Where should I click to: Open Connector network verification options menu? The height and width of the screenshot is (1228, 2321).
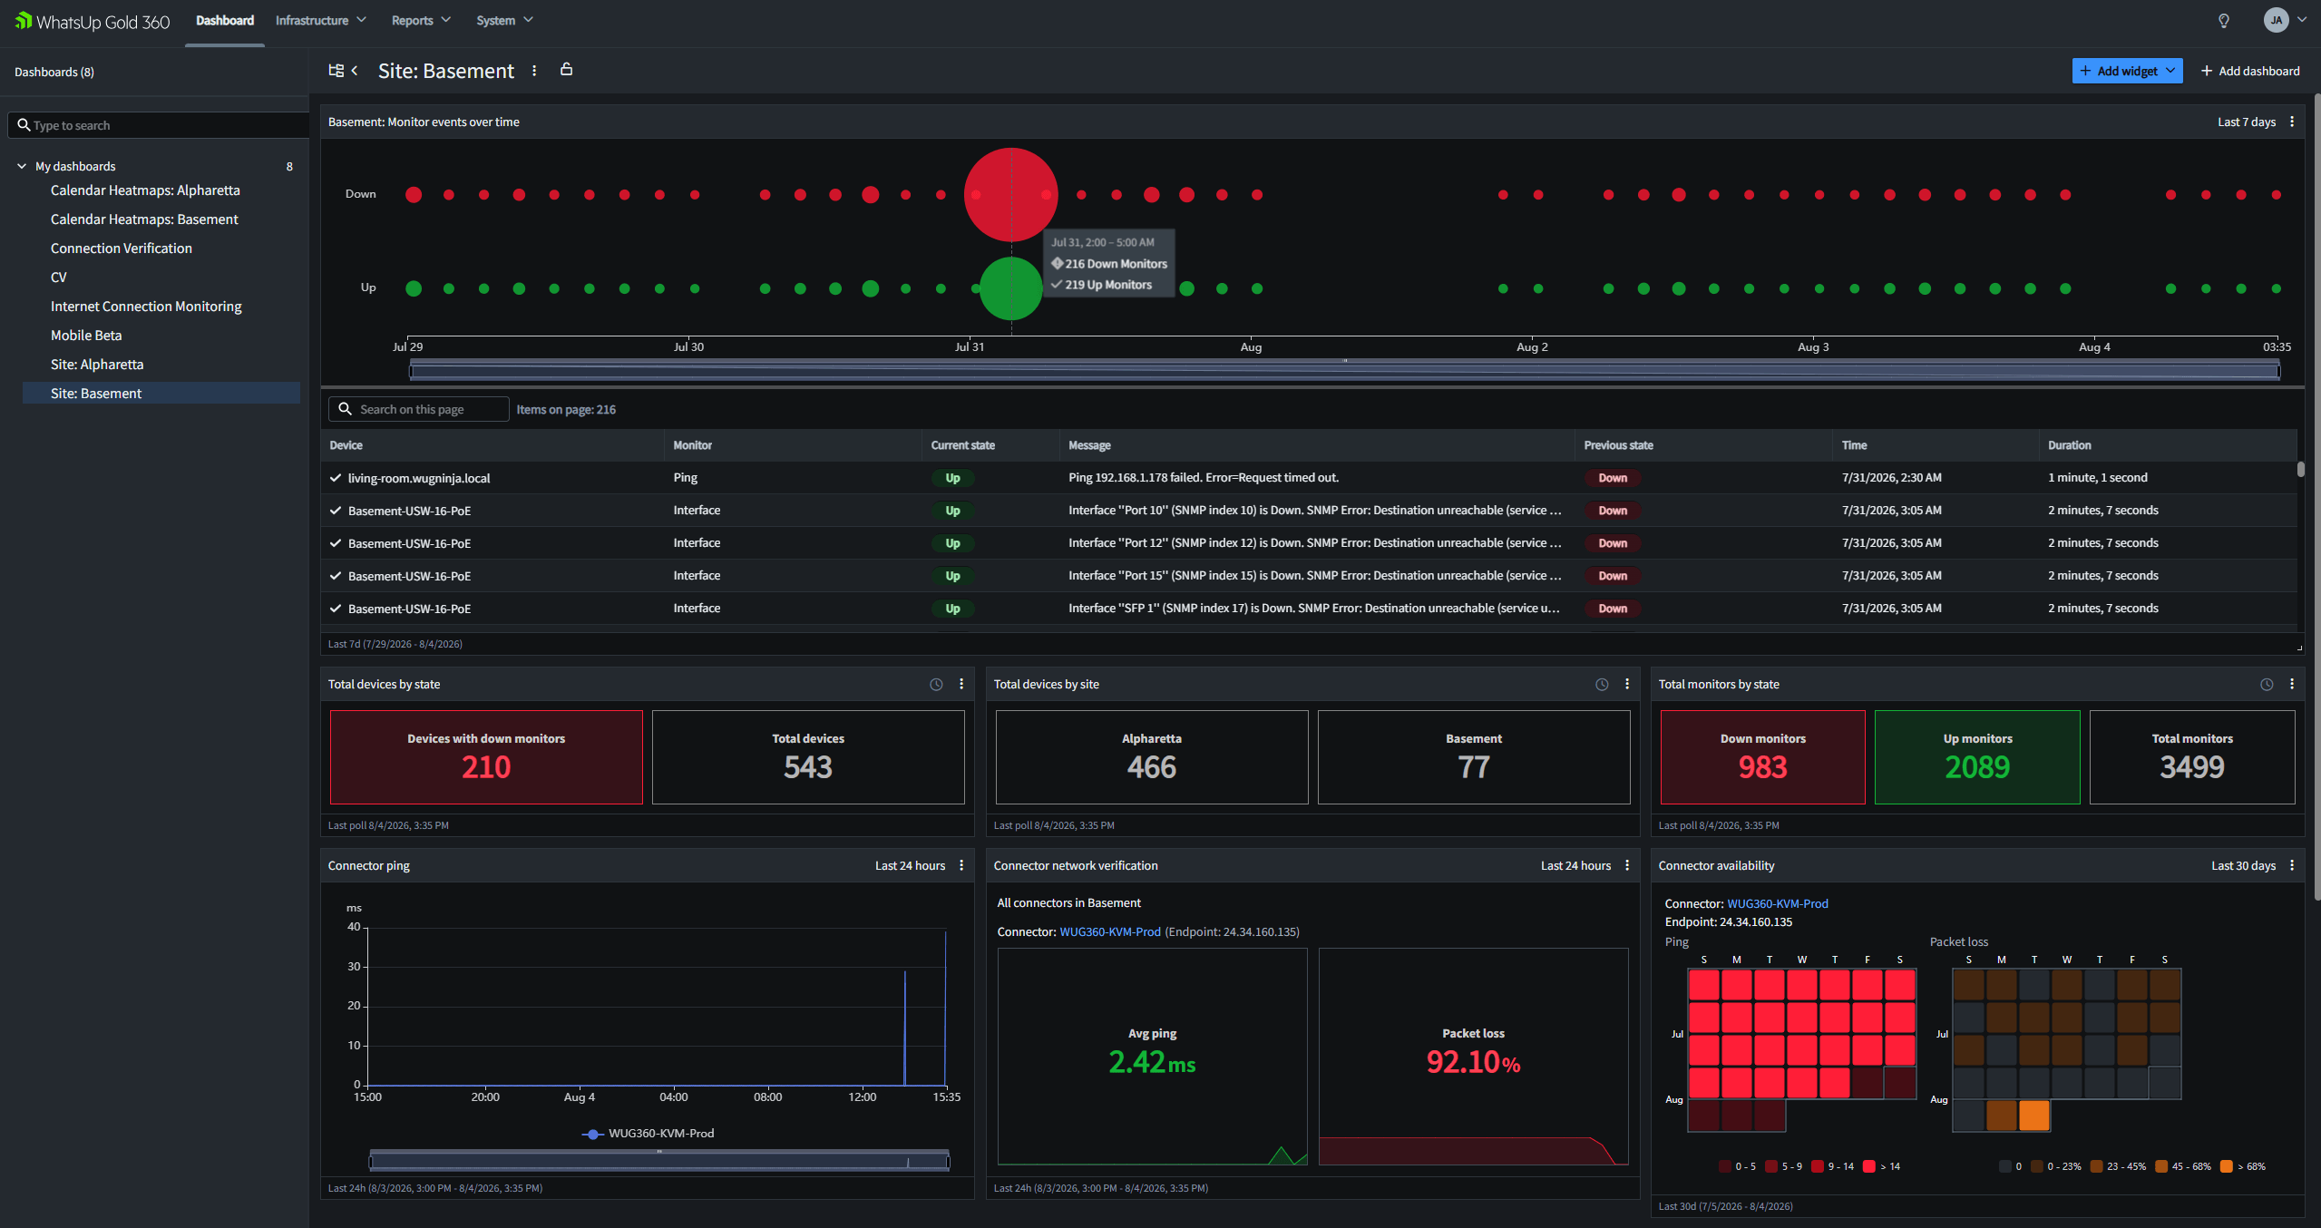(1627, 865)
